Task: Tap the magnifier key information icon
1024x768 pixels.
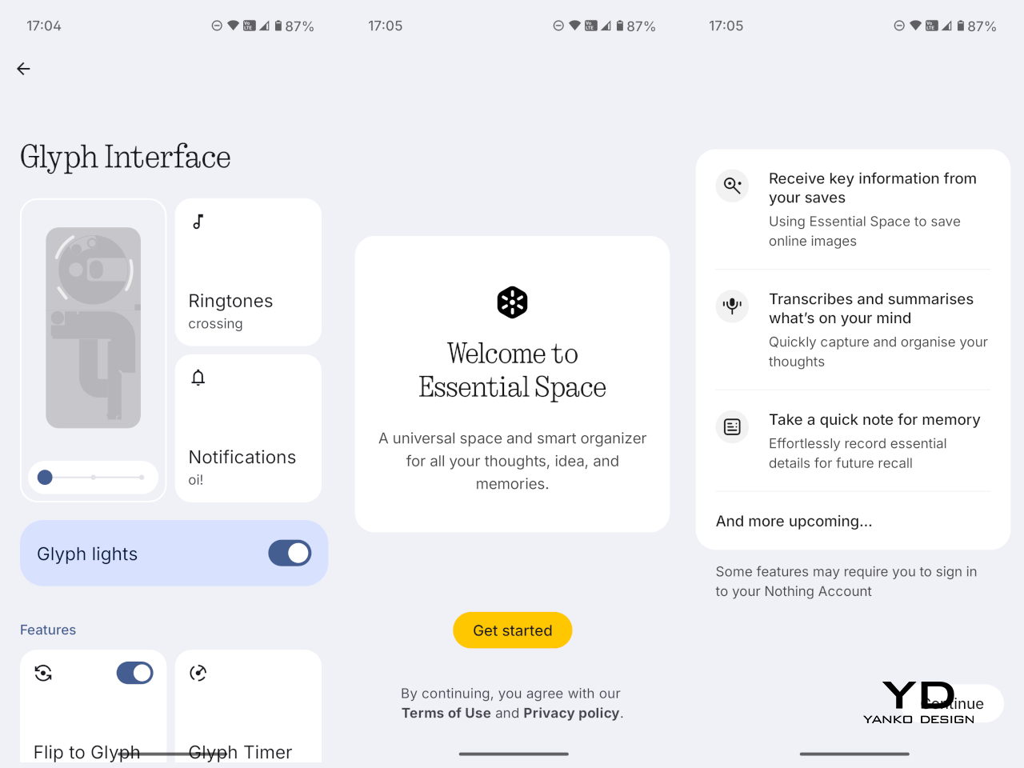Action: coord(732,186)
